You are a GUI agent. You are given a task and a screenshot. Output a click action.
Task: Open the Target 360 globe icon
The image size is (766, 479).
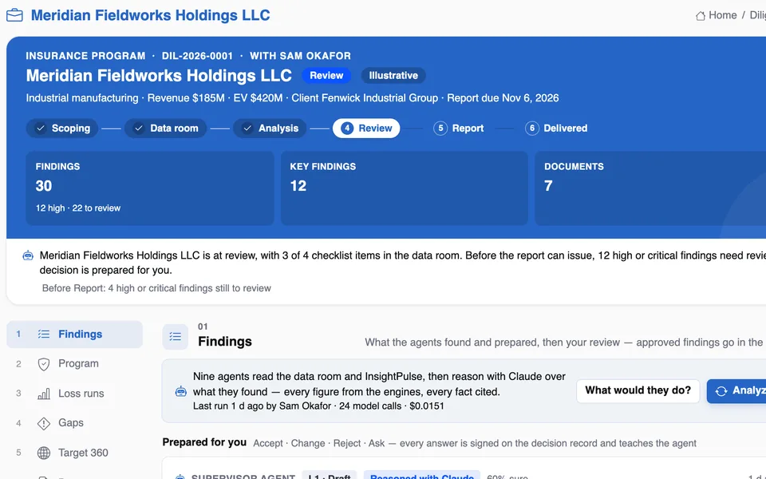click(43, 453)
